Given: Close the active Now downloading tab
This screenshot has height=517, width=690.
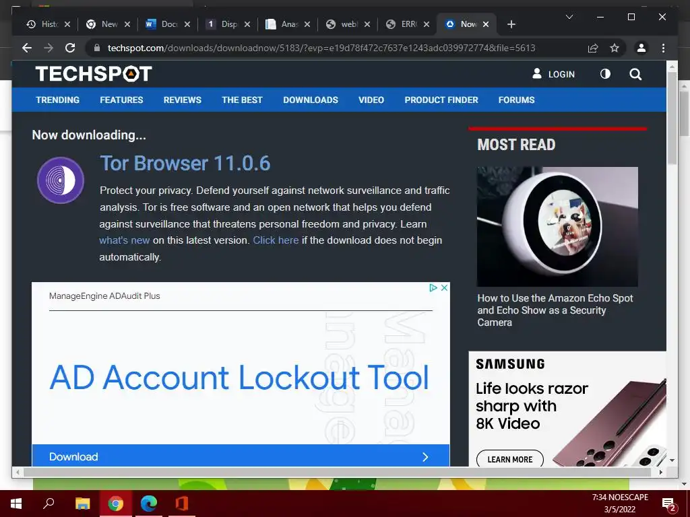Looking at the screenshot, I should (486, 24).
